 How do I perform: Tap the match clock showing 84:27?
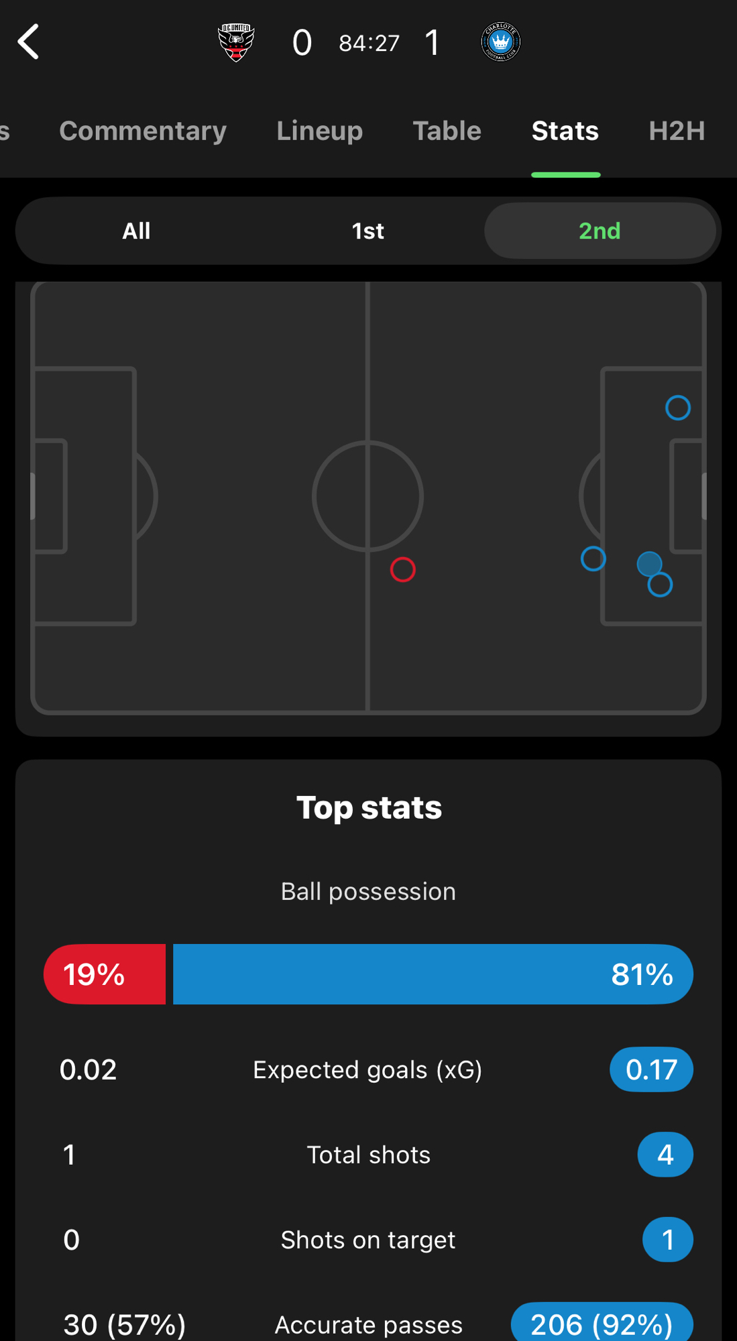click(369, 44)
